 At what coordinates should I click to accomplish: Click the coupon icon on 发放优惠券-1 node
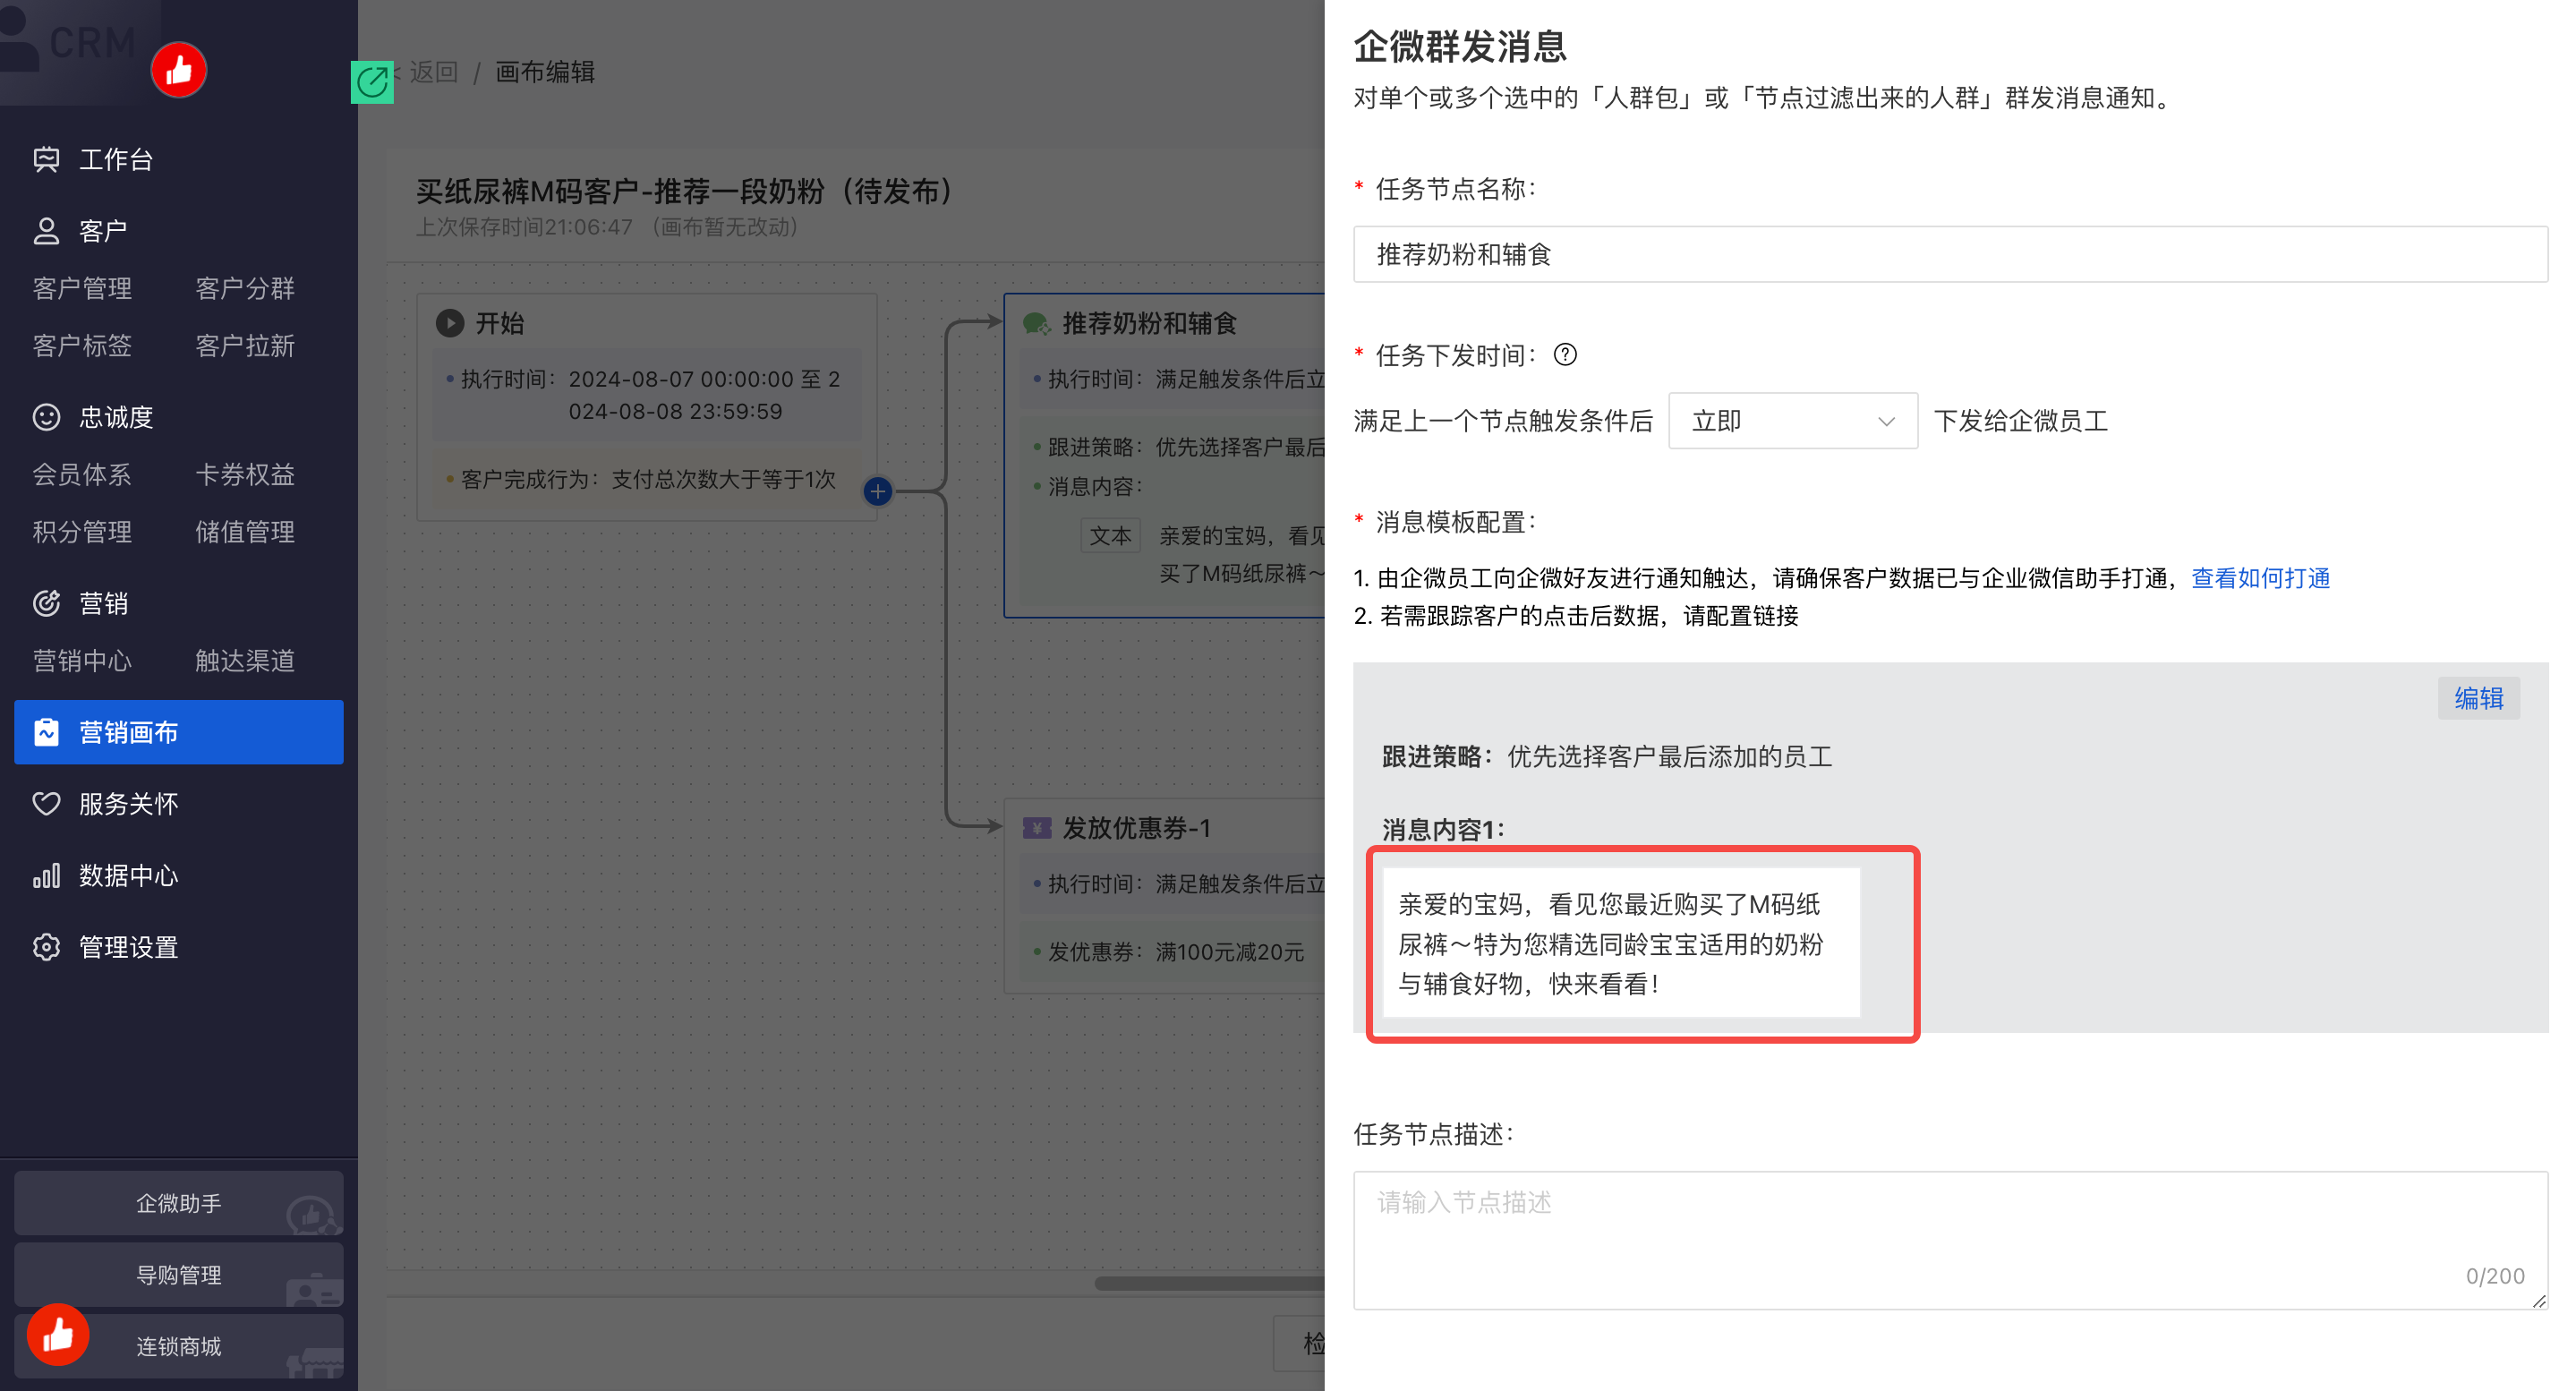click(x=1036, y=828)
